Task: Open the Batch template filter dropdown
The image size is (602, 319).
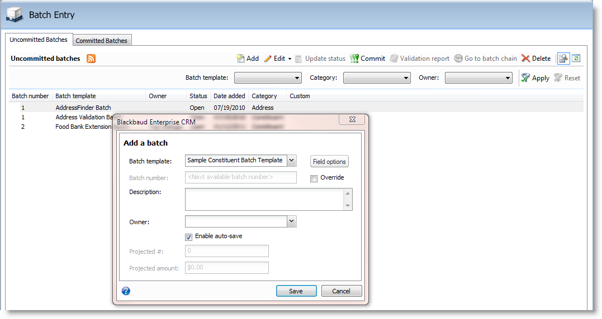Action: click(268, 78)
